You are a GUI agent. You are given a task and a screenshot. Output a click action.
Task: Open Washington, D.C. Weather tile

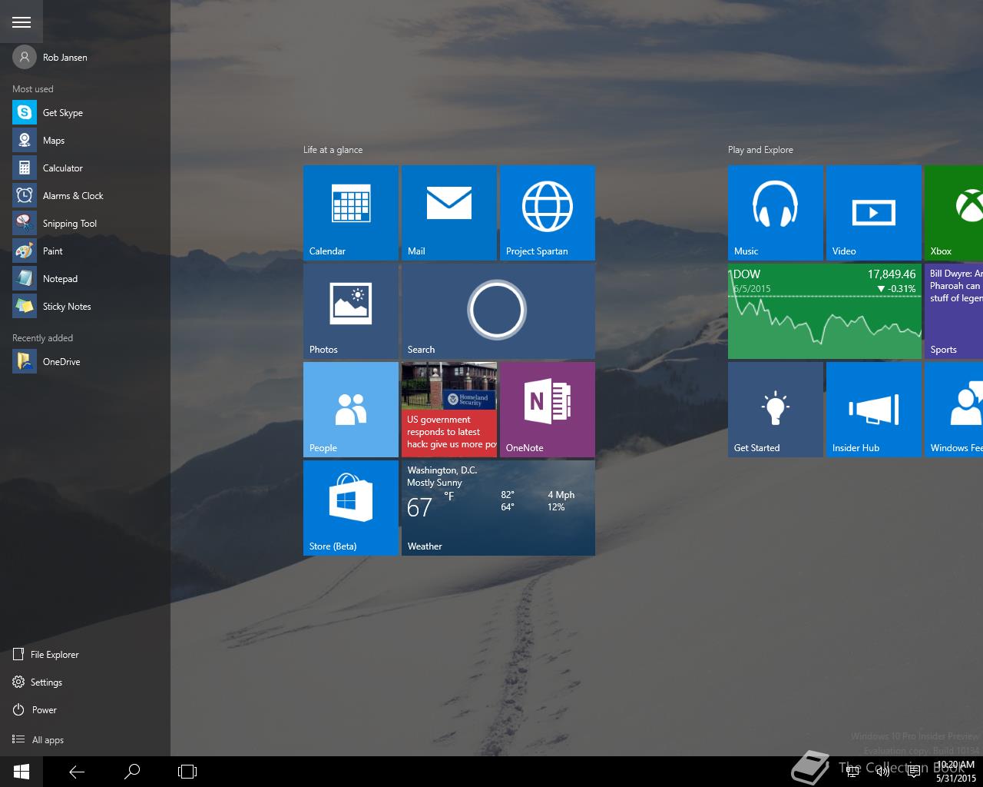pos(498,508)
